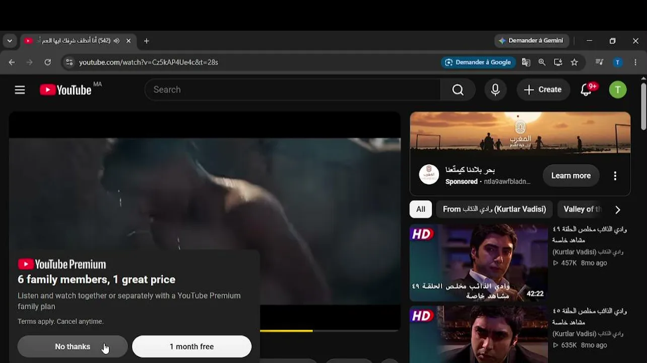Click the 457K 8mo ago video title
This screenshot has width=647, height=363.
click(590, 234)
